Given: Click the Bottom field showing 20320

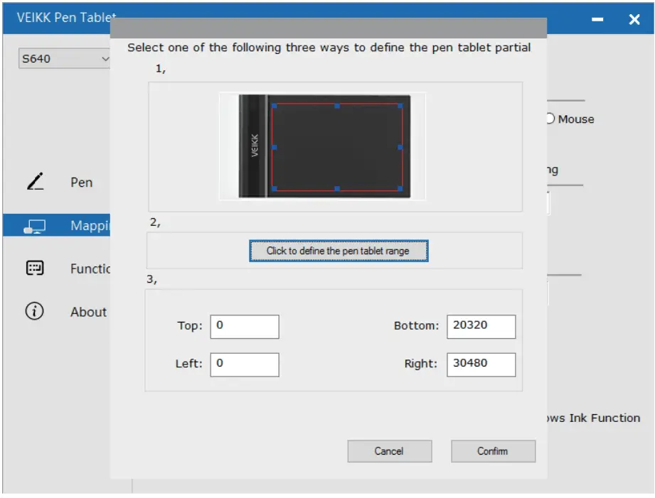Looking at the screenshot, I should [481, 326].
